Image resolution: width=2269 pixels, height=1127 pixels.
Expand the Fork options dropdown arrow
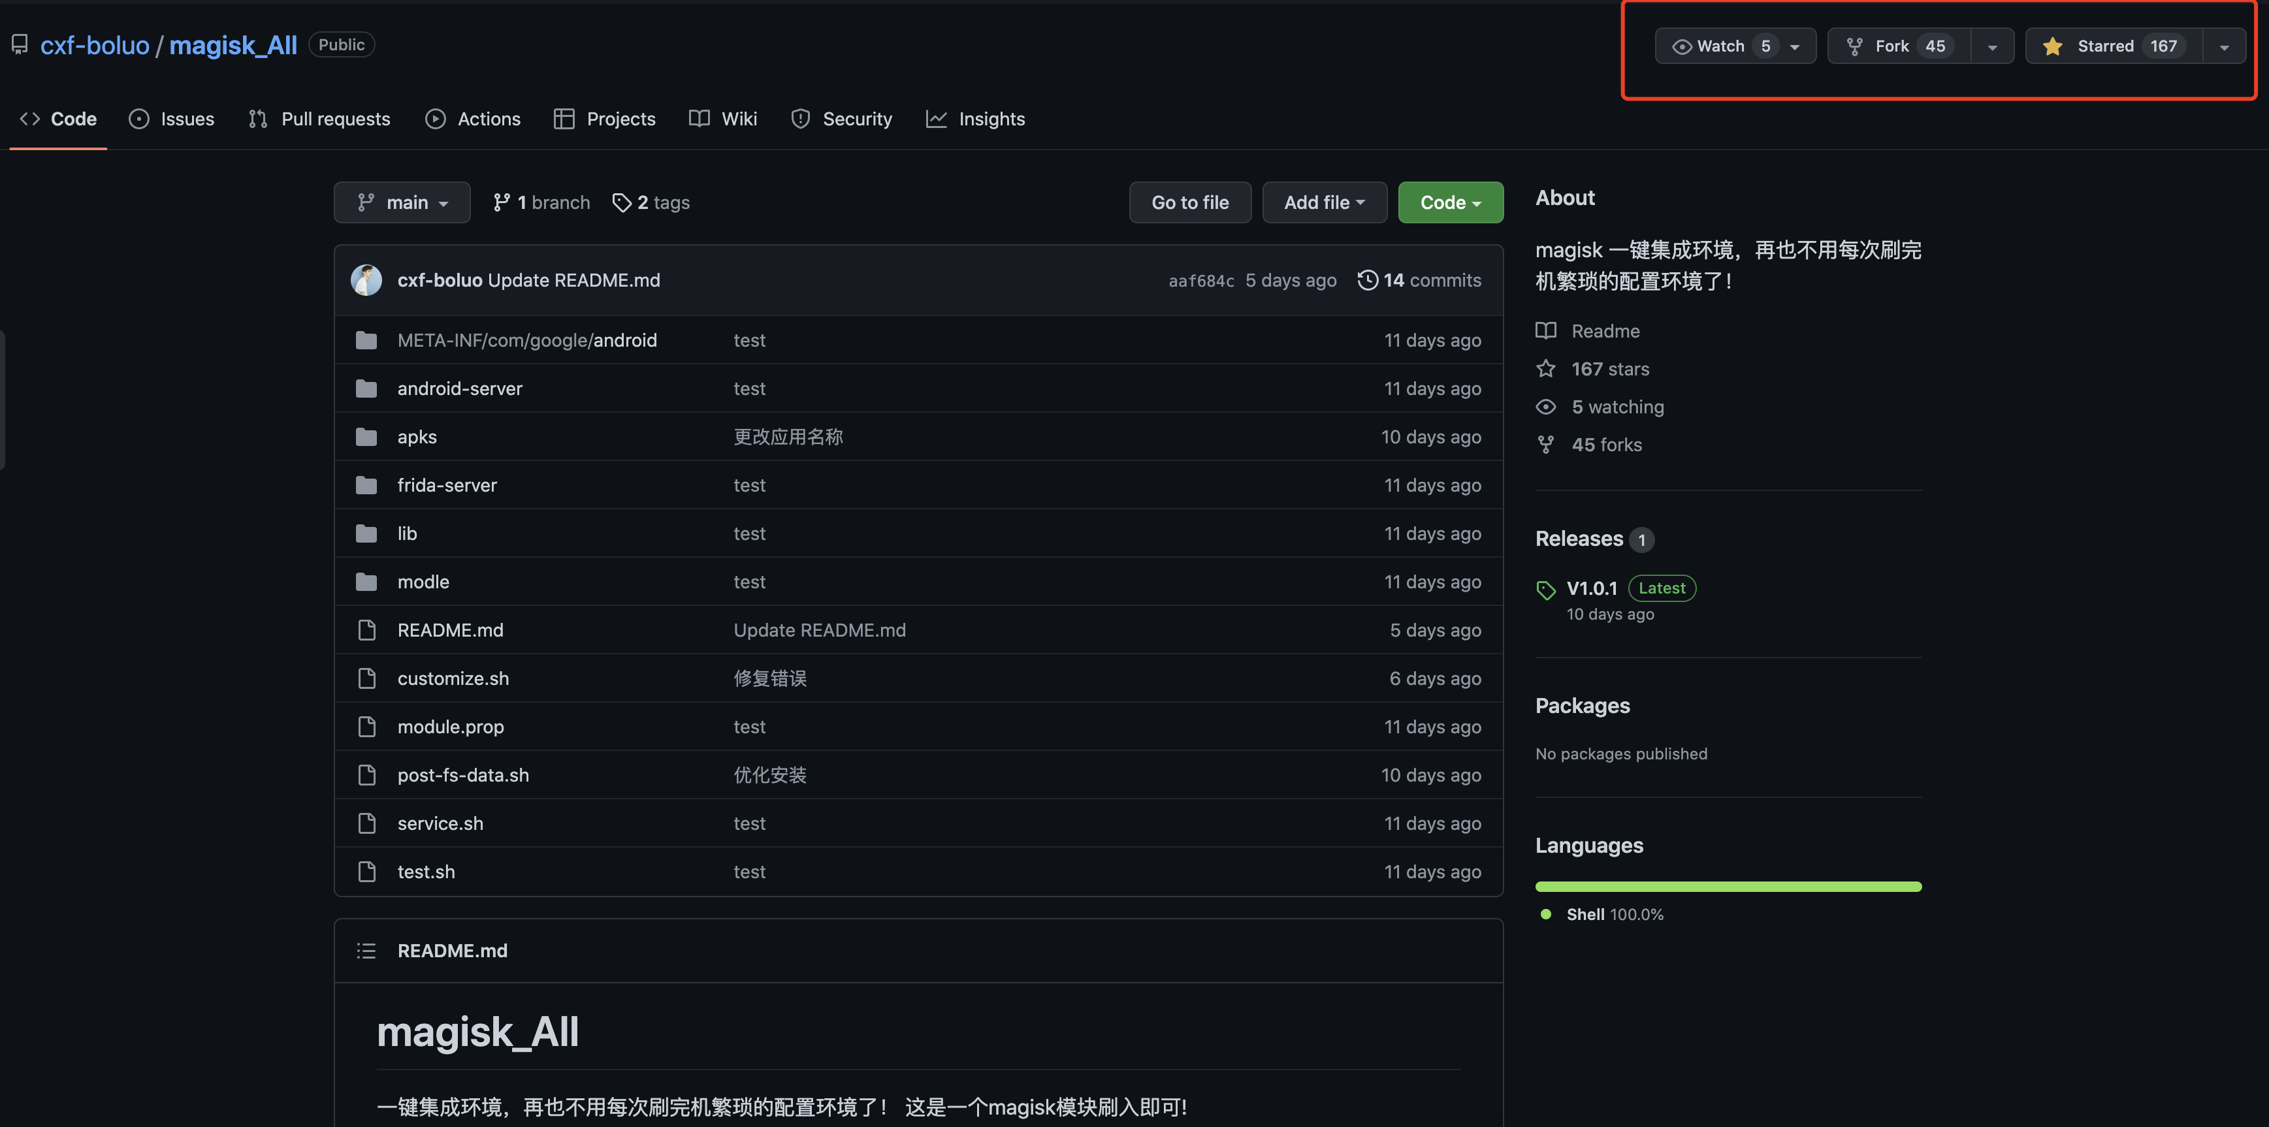tap(1993, 46)
